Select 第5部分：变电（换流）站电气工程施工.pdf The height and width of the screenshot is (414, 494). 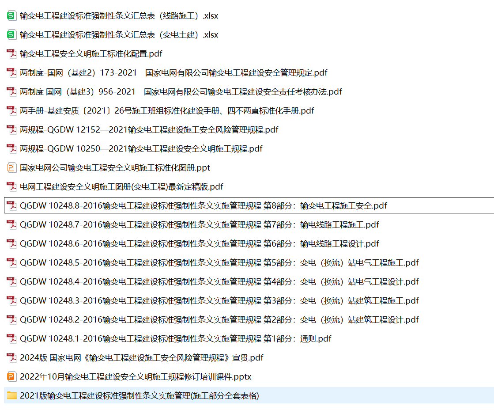(341, 262)
